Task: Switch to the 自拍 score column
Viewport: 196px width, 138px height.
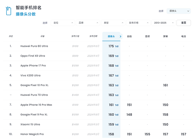Action: coord(129,36)
